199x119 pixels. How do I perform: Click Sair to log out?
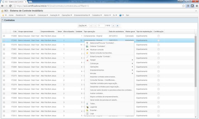coord(127,15)
